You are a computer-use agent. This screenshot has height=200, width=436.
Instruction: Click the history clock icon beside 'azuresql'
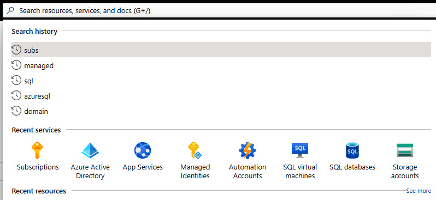pyautogui.click(x=16, y=96)
